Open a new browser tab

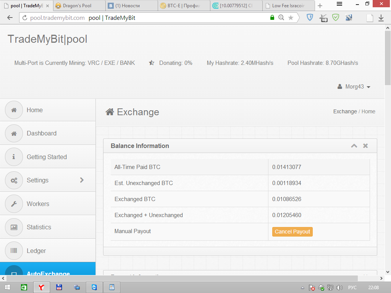pyautogui.click(x=320, y=6)
